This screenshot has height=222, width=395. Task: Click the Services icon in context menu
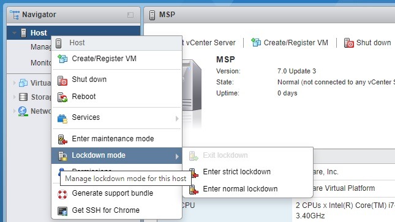click(x=62, y=119)
